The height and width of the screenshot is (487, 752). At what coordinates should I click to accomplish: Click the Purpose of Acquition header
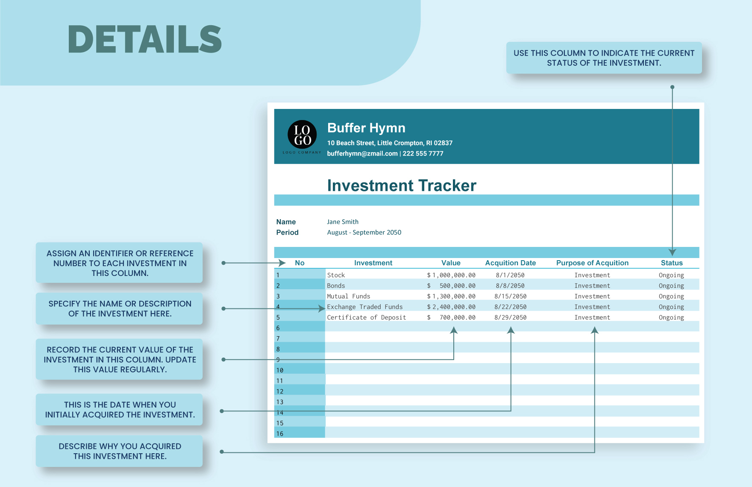pyautogui.click(x=592, y=263)
